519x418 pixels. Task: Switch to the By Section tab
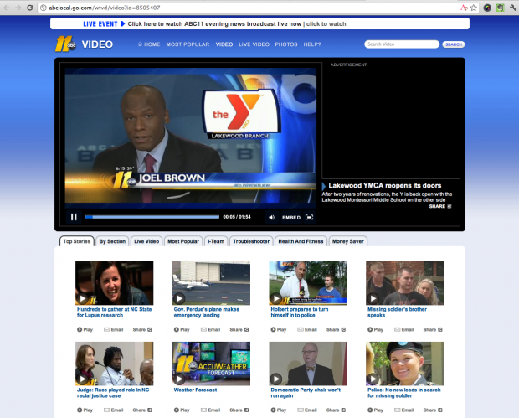coord(112,241)
